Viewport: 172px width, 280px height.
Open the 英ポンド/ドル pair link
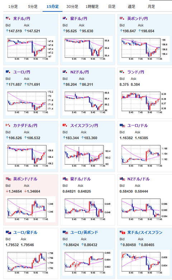click(x=25, y=179)
